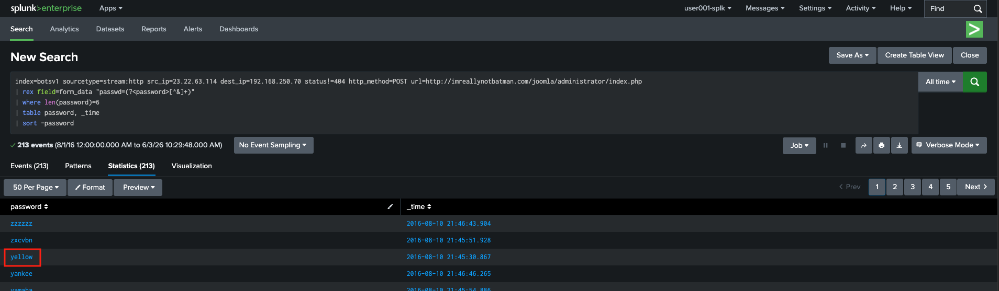This screenshot has width=999, height=291.
Task: Open the Activity menu
Action: 861,8
